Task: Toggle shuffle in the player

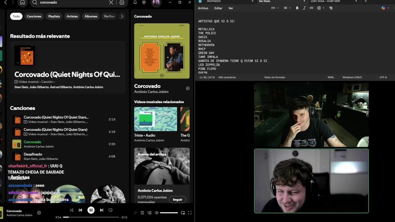Action: pos(72,210)
